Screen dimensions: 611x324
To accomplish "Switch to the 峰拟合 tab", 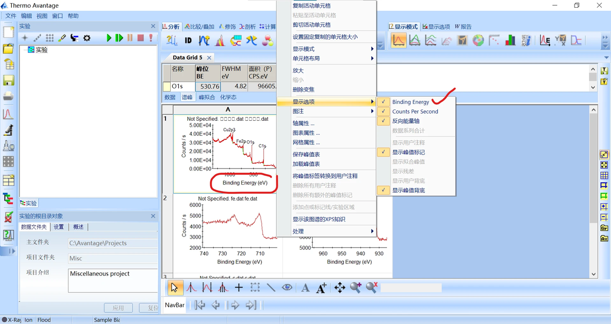I will [207, 97].
